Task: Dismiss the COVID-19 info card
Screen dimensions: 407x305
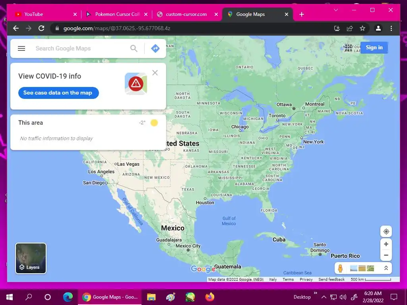Action: coord(155,73)
